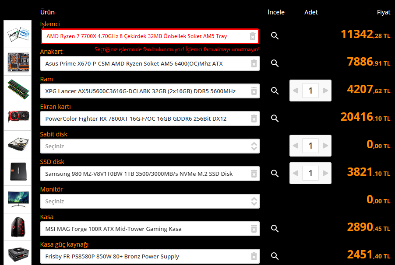Click the Ekran kartı label
The image size is (395, 265).
click(56, 107)
